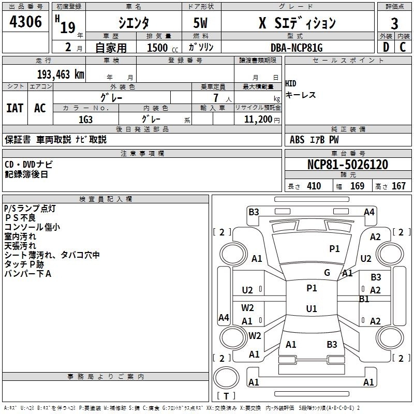Select the 車台番号 header

click(348, 154)
